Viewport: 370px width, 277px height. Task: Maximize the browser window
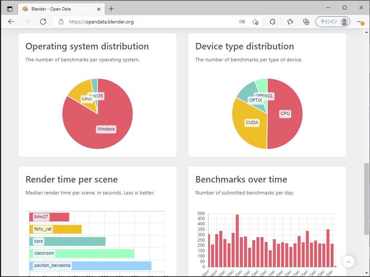(344, 8)
